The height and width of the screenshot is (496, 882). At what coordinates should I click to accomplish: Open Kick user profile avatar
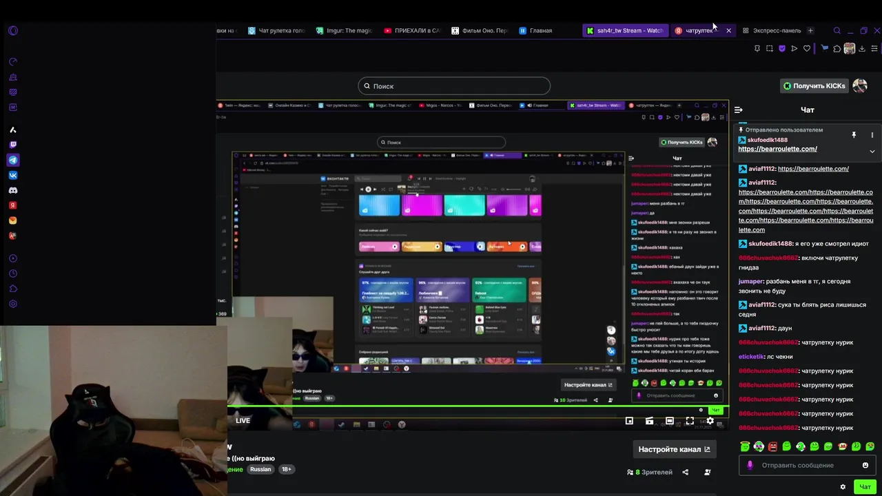[x=860, y=85]
